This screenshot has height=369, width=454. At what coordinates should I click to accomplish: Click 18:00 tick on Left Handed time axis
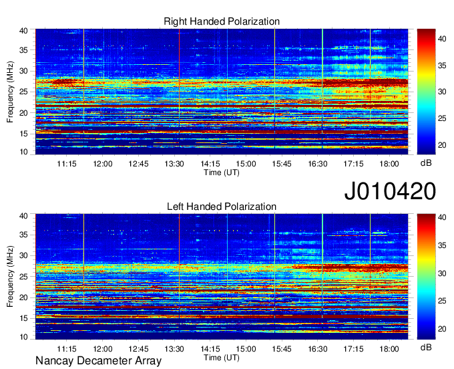[389, 349]
